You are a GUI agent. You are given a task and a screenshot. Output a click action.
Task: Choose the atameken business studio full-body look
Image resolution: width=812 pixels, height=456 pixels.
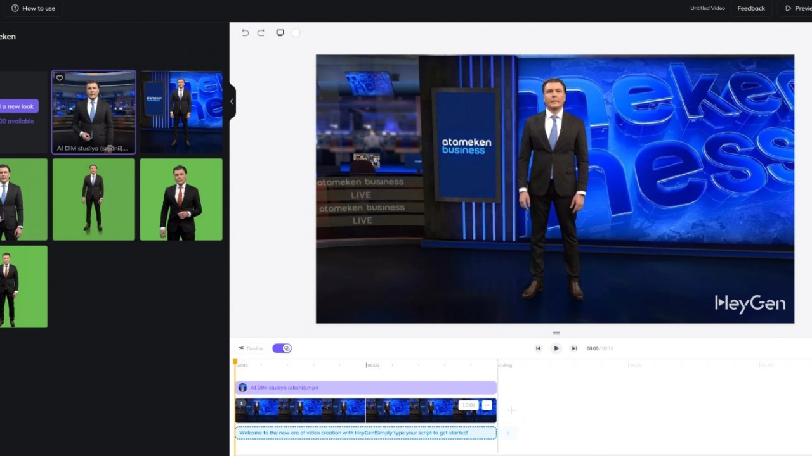tap(181, 112)
